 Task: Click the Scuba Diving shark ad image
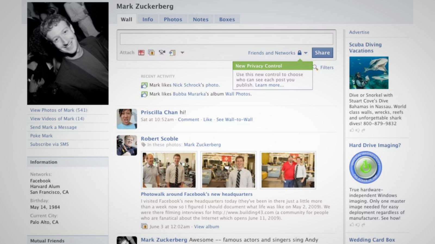click(x=369, y=73)
